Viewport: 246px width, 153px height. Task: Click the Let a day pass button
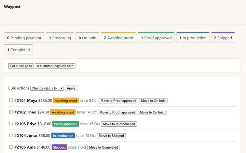pos(21,66)
